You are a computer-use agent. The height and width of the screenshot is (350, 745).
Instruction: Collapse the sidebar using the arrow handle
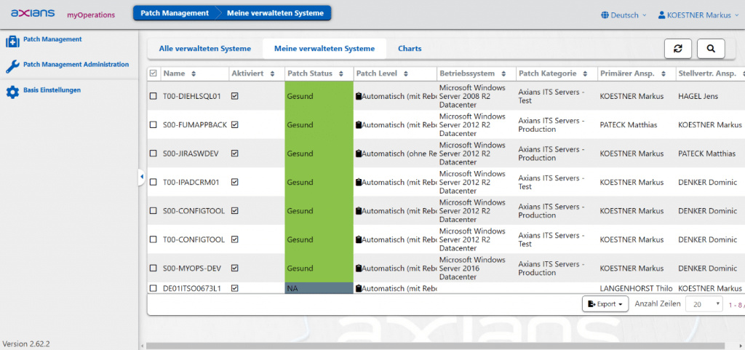tap(141, 177)
